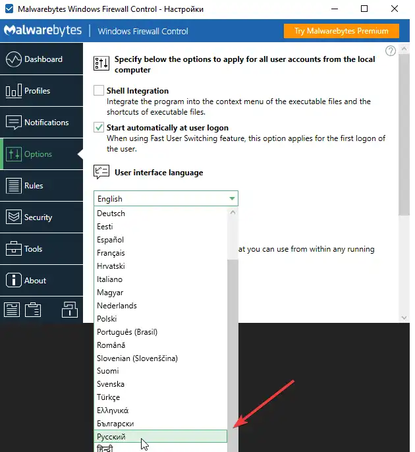The image size is (415, 452).
Task: Pick Slovenian (Slovenščina) language
Action: [x=161, y=358]
